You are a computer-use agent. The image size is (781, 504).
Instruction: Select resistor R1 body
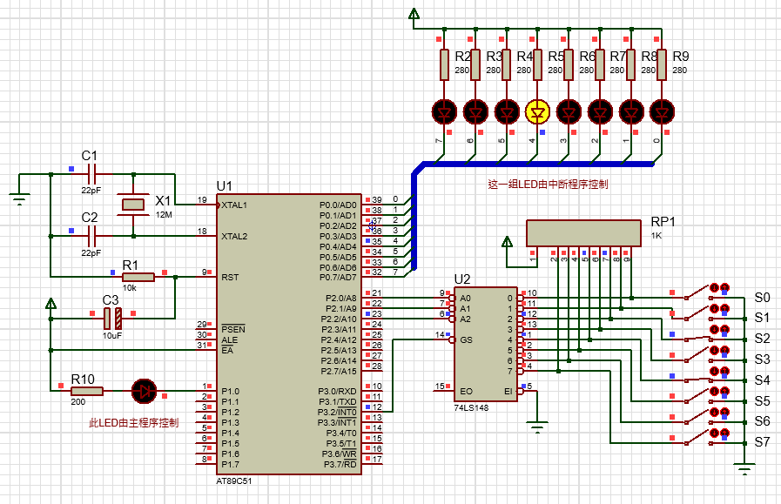pos(138,277)
